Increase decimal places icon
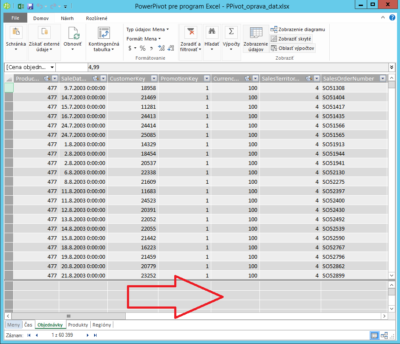400x344 pixels. (x=161, y=48)
